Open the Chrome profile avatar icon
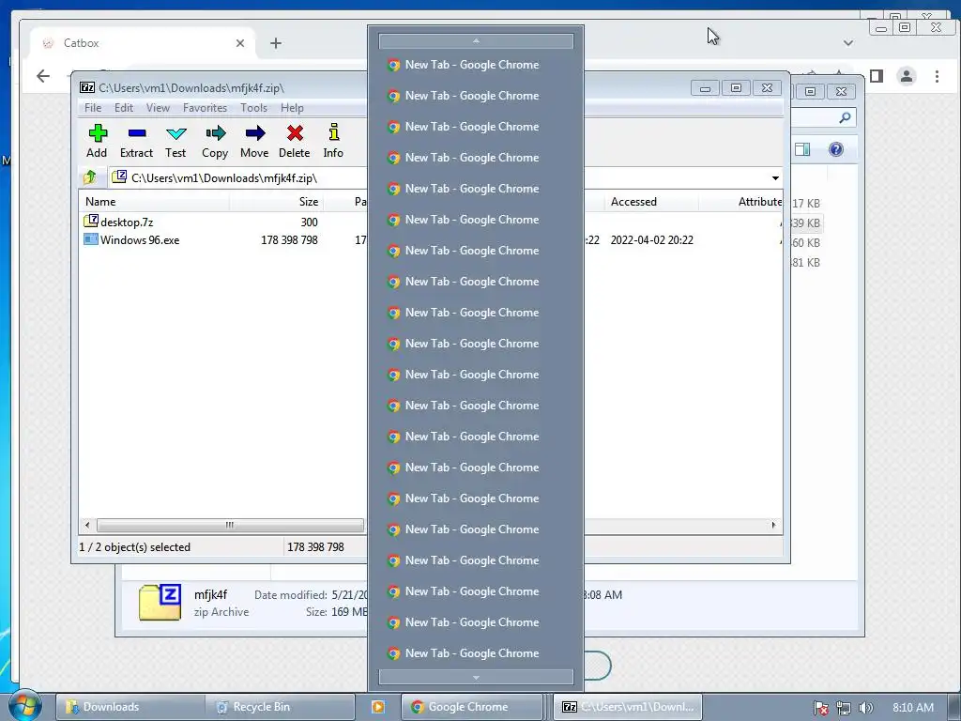Viewport: 961px width, 721px height. coord(907,76)
